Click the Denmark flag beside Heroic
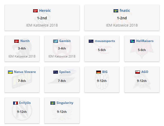This screenshot has width=164, height=126. pos(35,11)
